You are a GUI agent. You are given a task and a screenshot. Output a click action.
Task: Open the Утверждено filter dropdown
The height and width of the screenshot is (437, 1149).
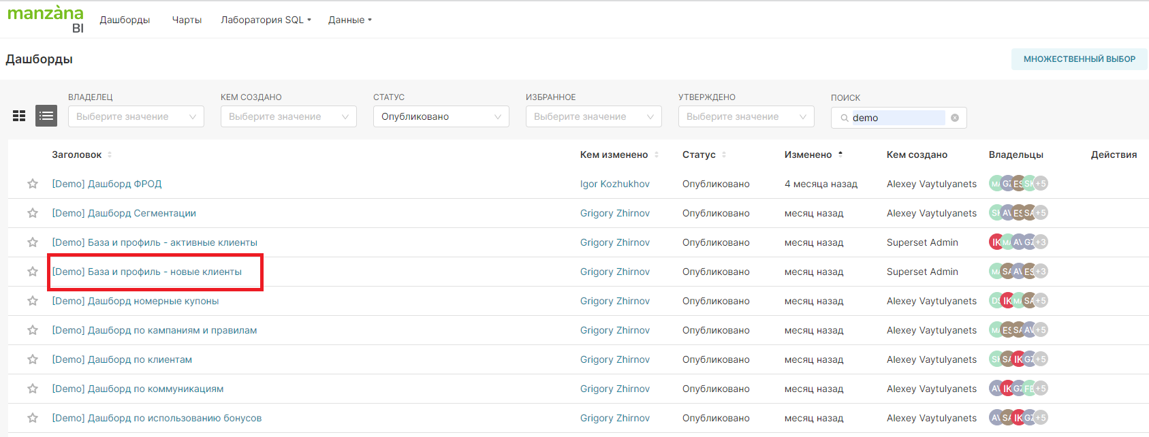(x=746, y=116)
